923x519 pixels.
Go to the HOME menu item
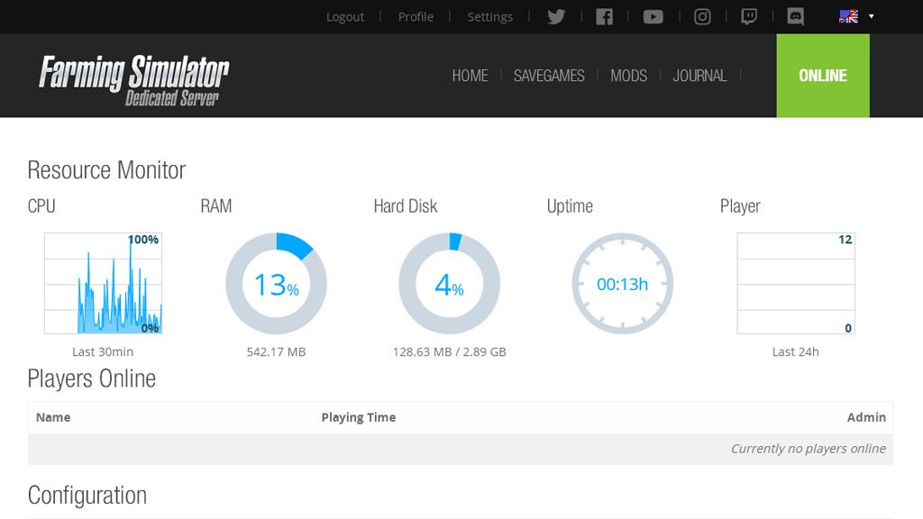pyautogui.click(x=470, y=76)
